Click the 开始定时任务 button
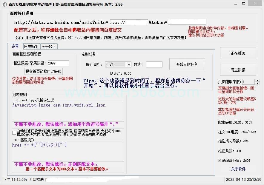The width and height of the screenshot is (264, 185). click(x=187, y=64)
